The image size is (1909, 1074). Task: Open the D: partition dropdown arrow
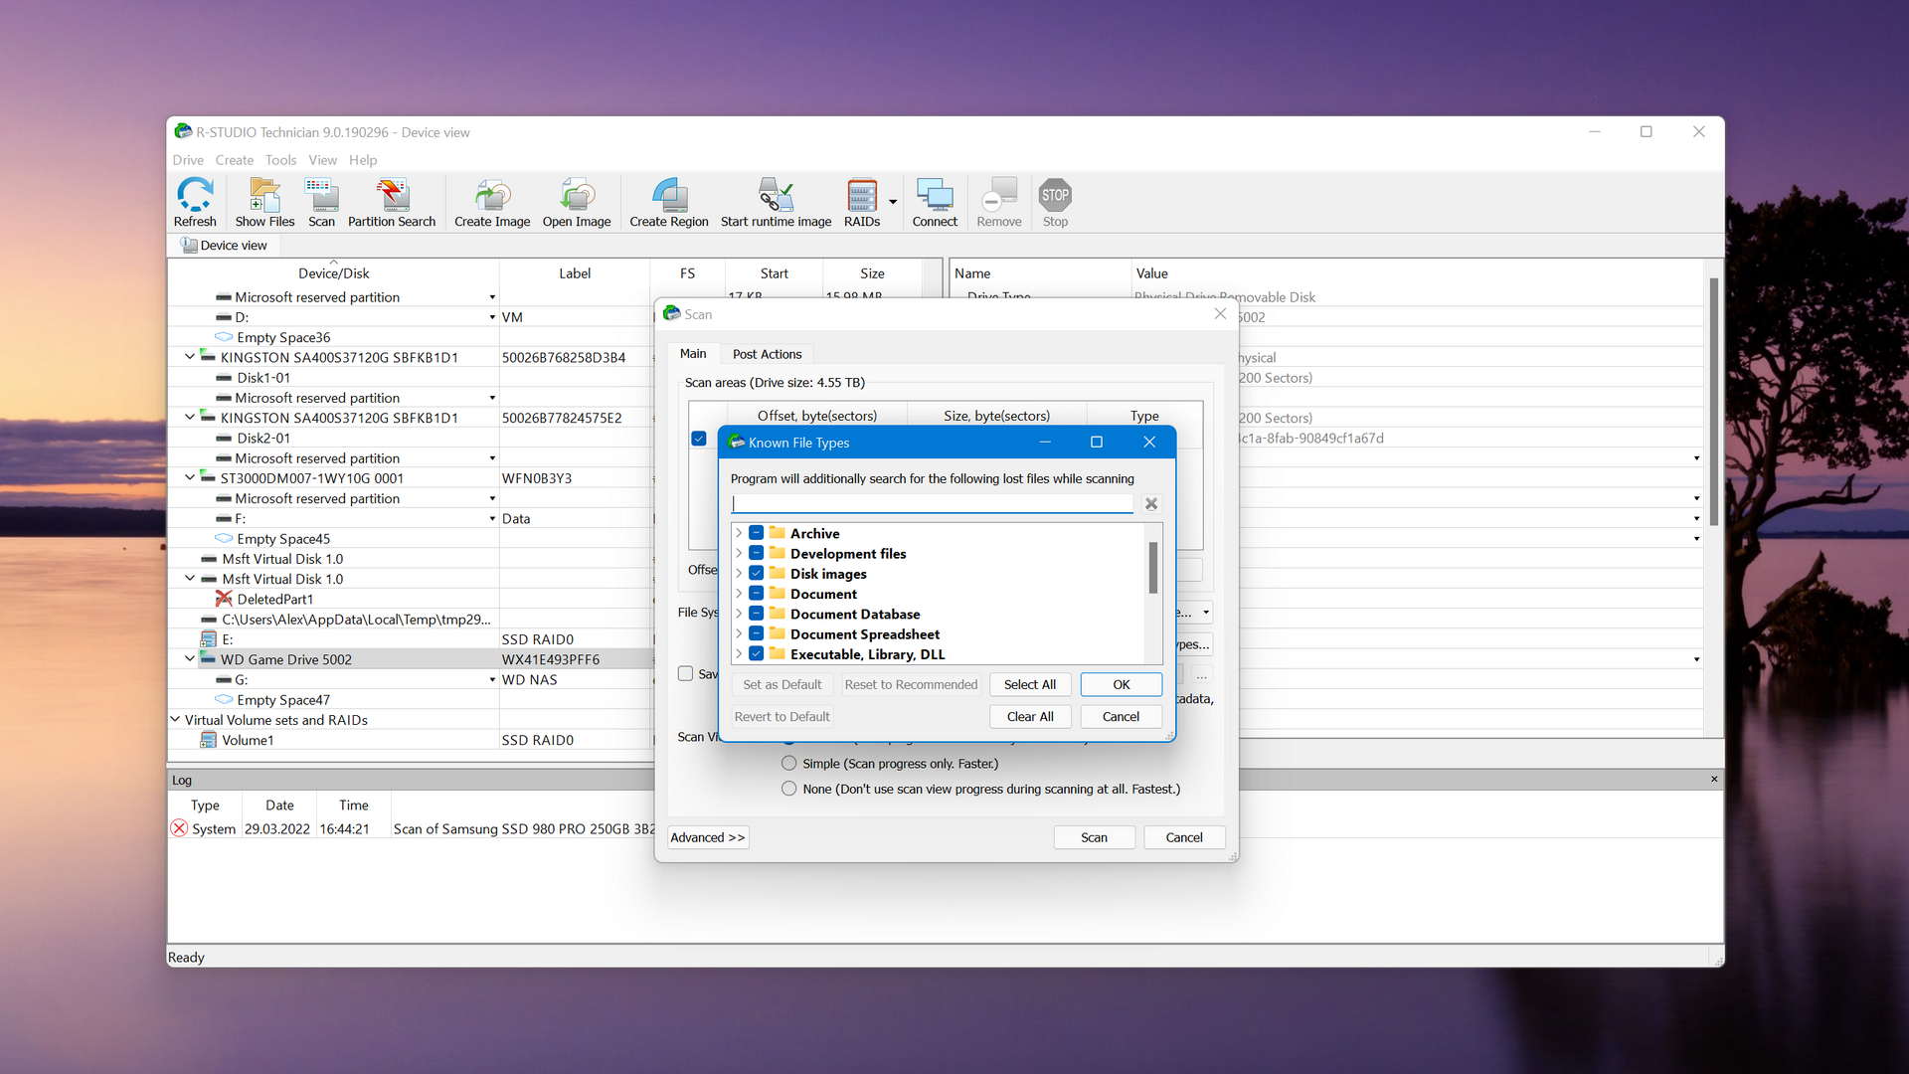coord(492,317)
